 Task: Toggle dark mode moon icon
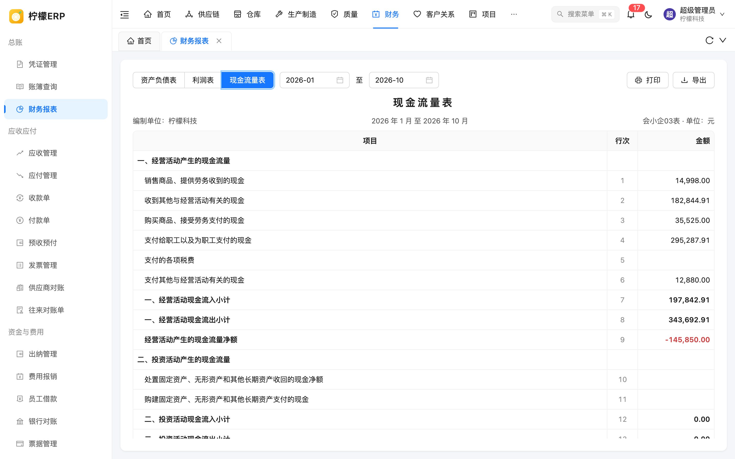[648, 14]
